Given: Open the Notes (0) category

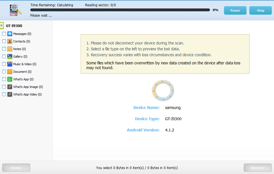Looking at the screenshot, I should click(20, 49).
